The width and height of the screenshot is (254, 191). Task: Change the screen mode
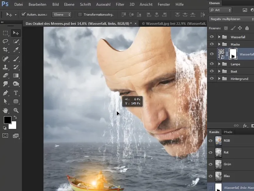(16, 136)
